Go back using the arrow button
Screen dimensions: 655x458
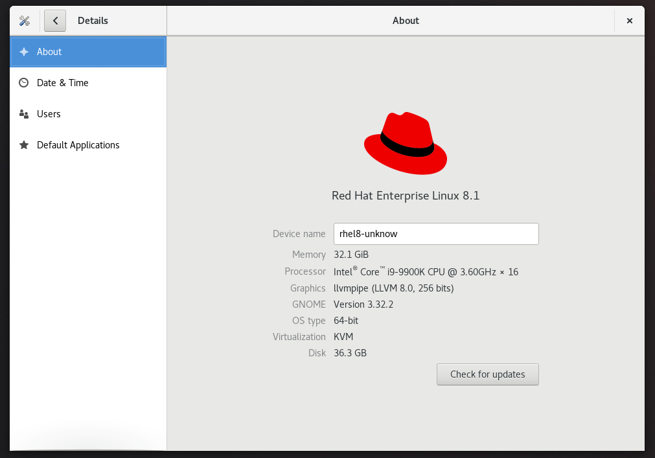pyautogui.click(x=55, y=21)
